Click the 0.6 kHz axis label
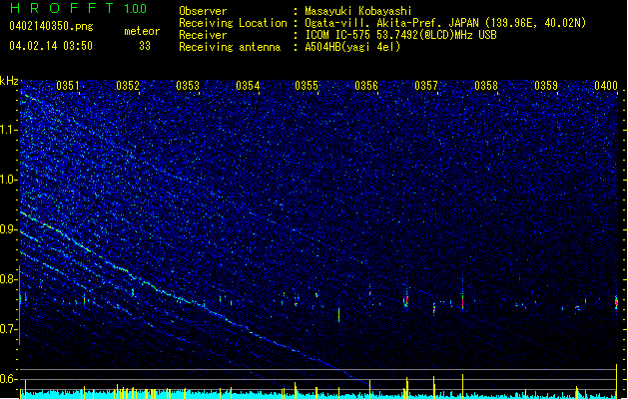 click(x=9, y=379)
